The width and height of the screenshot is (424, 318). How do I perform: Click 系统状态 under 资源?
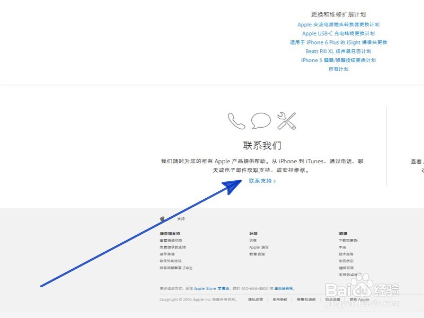[x=347, y=261]
